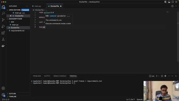Maximize the panel with up chevron
179x101 pixels.
pyautogui.click(x=172, y=76)
